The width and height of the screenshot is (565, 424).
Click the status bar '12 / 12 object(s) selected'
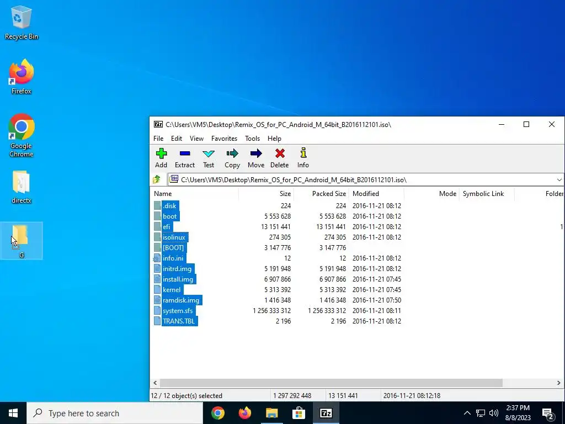click(x=186, y=396)
